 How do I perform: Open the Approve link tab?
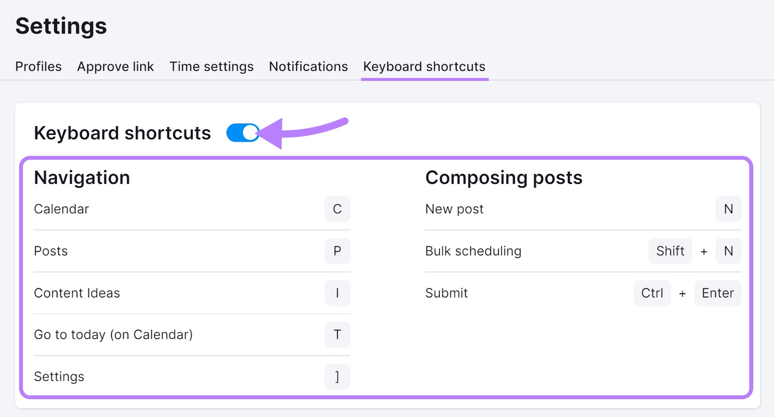(115, 66)
